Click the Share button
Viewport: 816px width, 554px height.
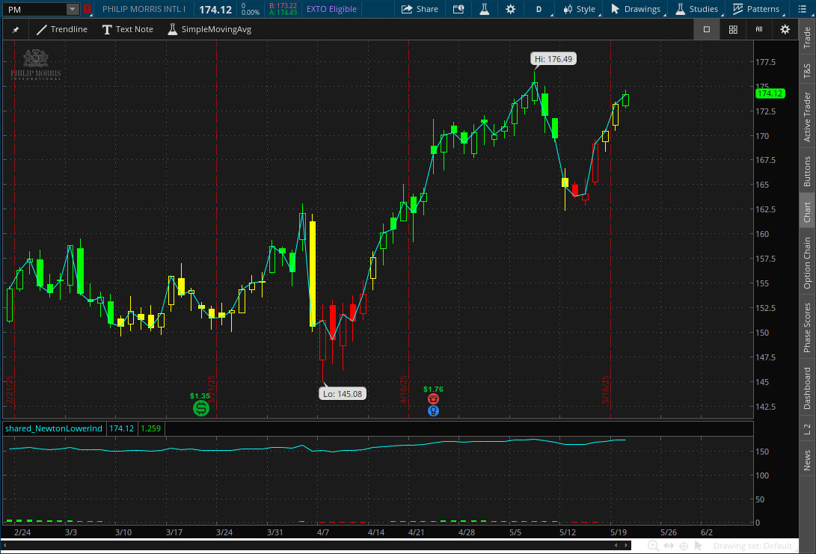click(420, 9)
